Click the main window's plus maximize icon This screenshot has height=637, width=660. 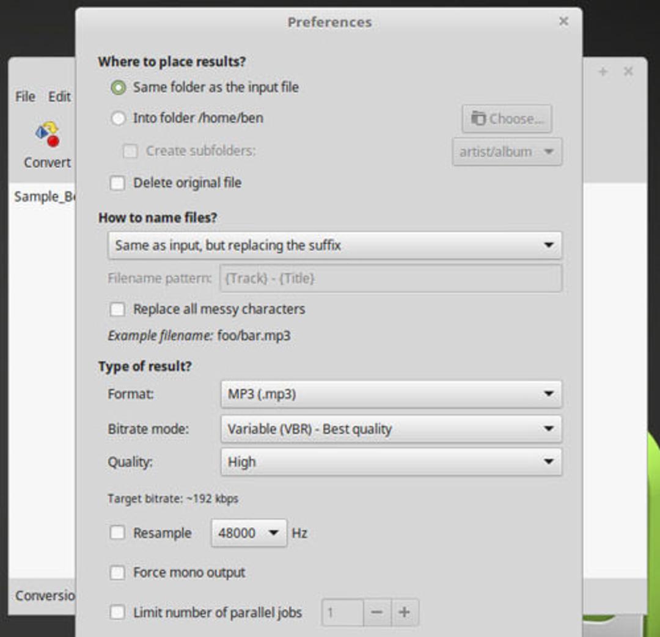[x=603, y=71]
